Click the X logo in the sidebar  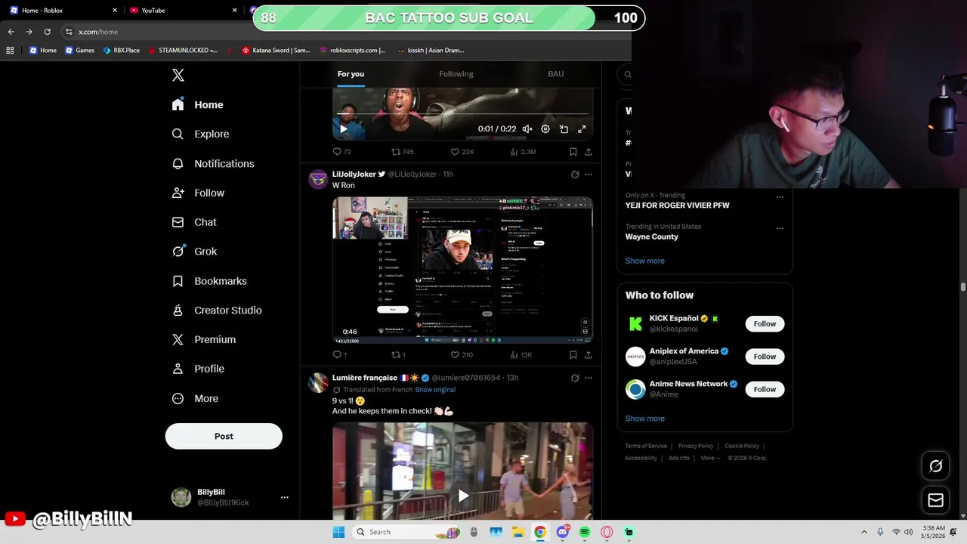pos(178,75)
